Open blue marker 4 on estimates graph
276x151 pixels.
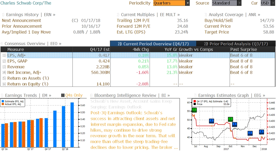click(x=261, y=132)
